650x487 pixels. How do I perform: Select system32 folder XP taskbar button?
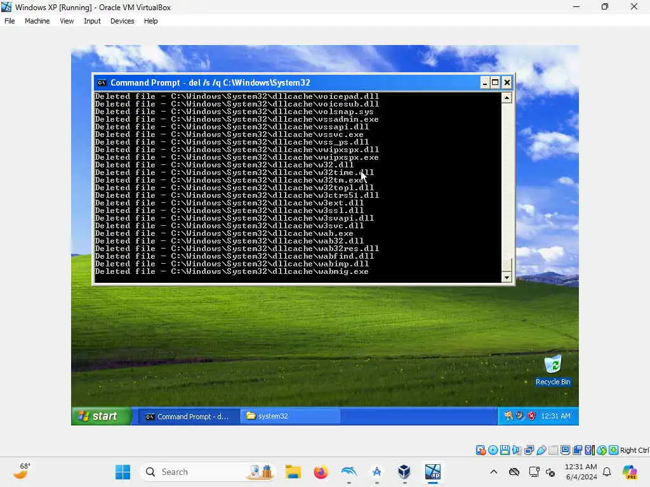pyautogui.click(x=291, y=416)
